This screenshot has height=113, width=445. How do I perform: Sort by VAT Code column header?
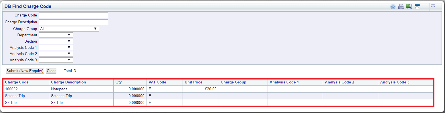[x=157, y=82]
